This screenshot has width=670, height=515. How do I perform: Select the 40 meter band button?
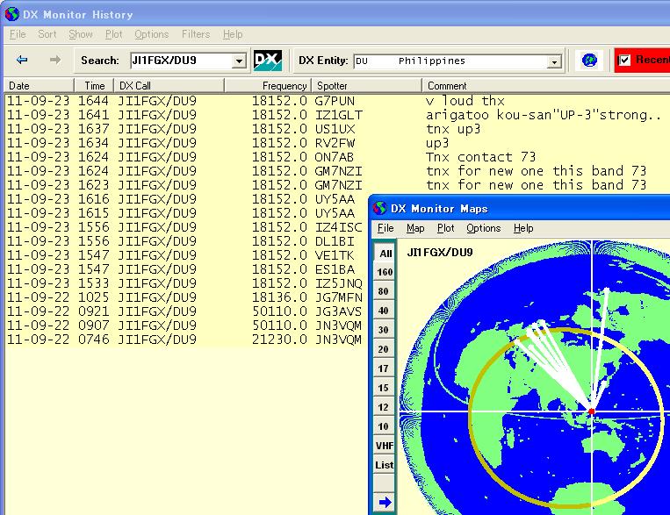pyautogui.click(x=384, y=311)
